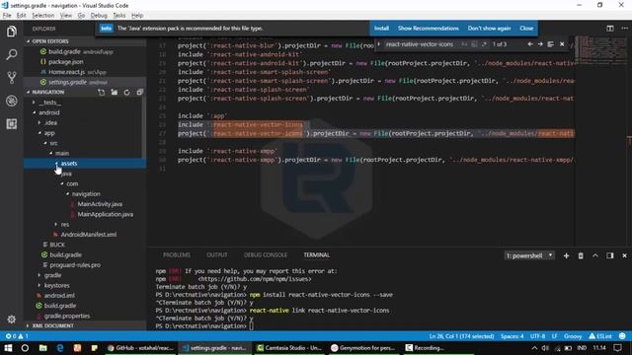Viewport: 632px width, 355px height.
Task: Expand replace mode in find widget
Action: (x=379, y=44)
